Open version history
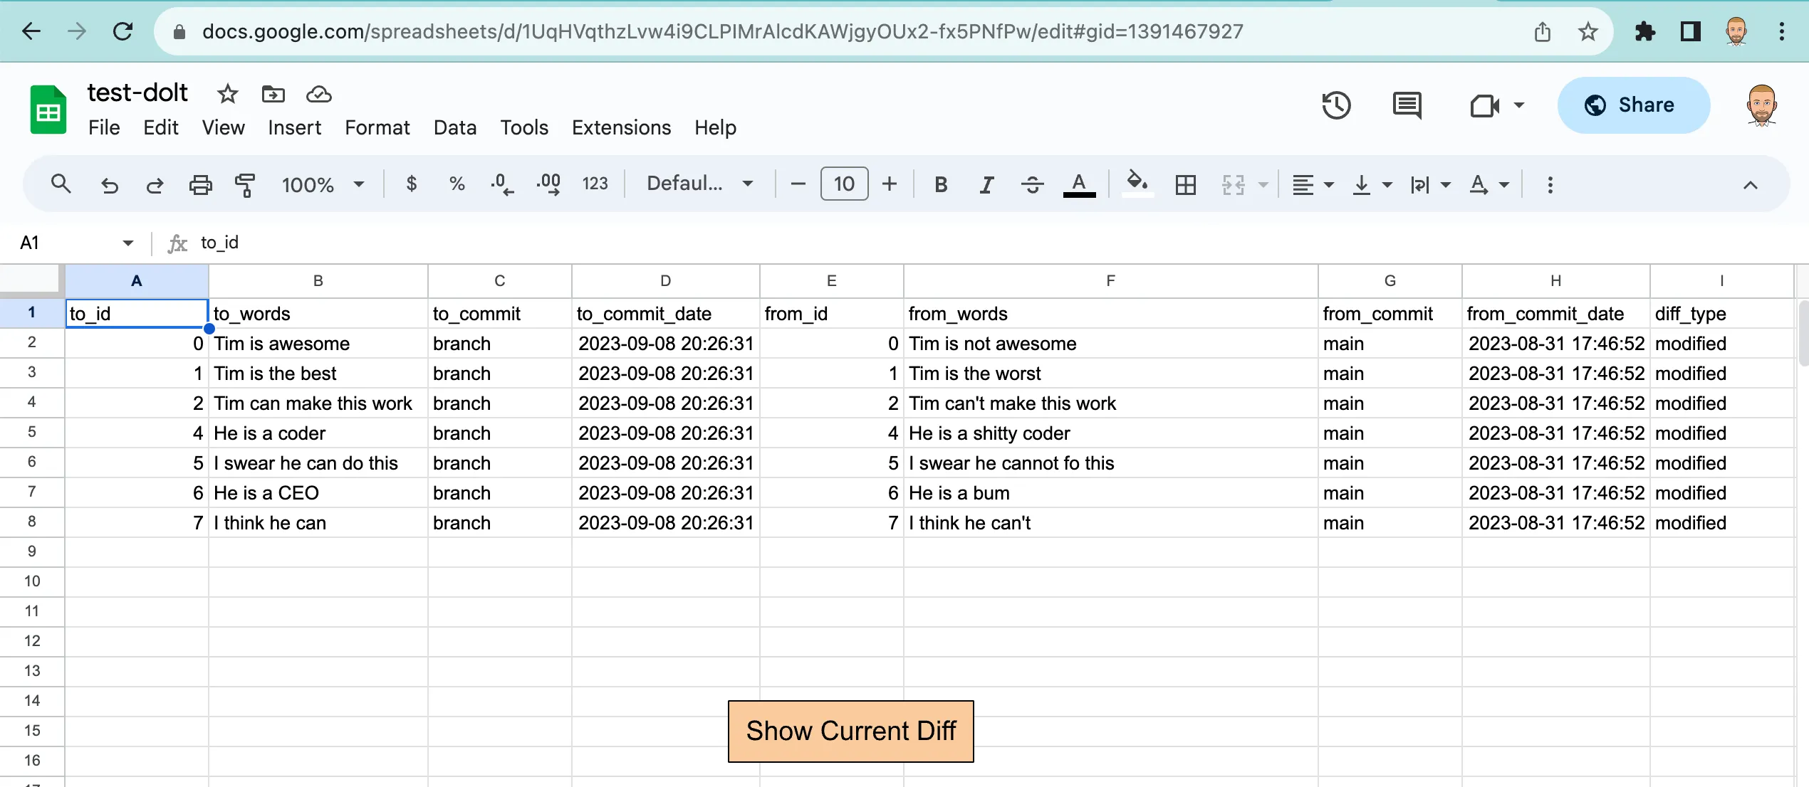The width and height of the screenshot is (1809, 787). (x=1337, y=106)
